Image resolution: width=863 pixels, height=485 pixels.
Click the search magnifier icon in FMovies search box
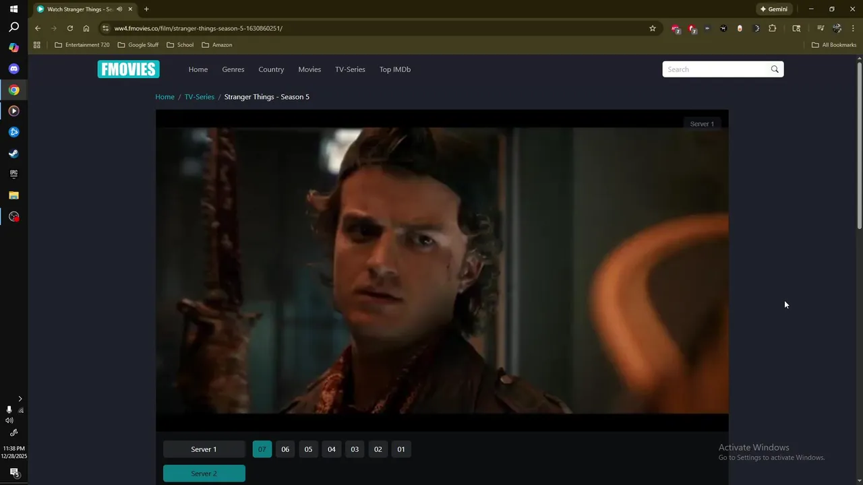[775, 69]
